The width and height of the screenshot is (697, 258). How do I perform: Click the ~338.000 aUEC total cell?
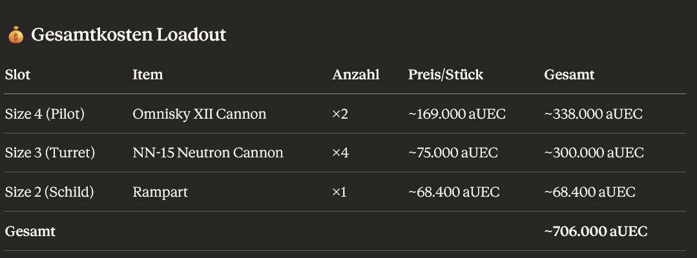(x=593, y=114)
